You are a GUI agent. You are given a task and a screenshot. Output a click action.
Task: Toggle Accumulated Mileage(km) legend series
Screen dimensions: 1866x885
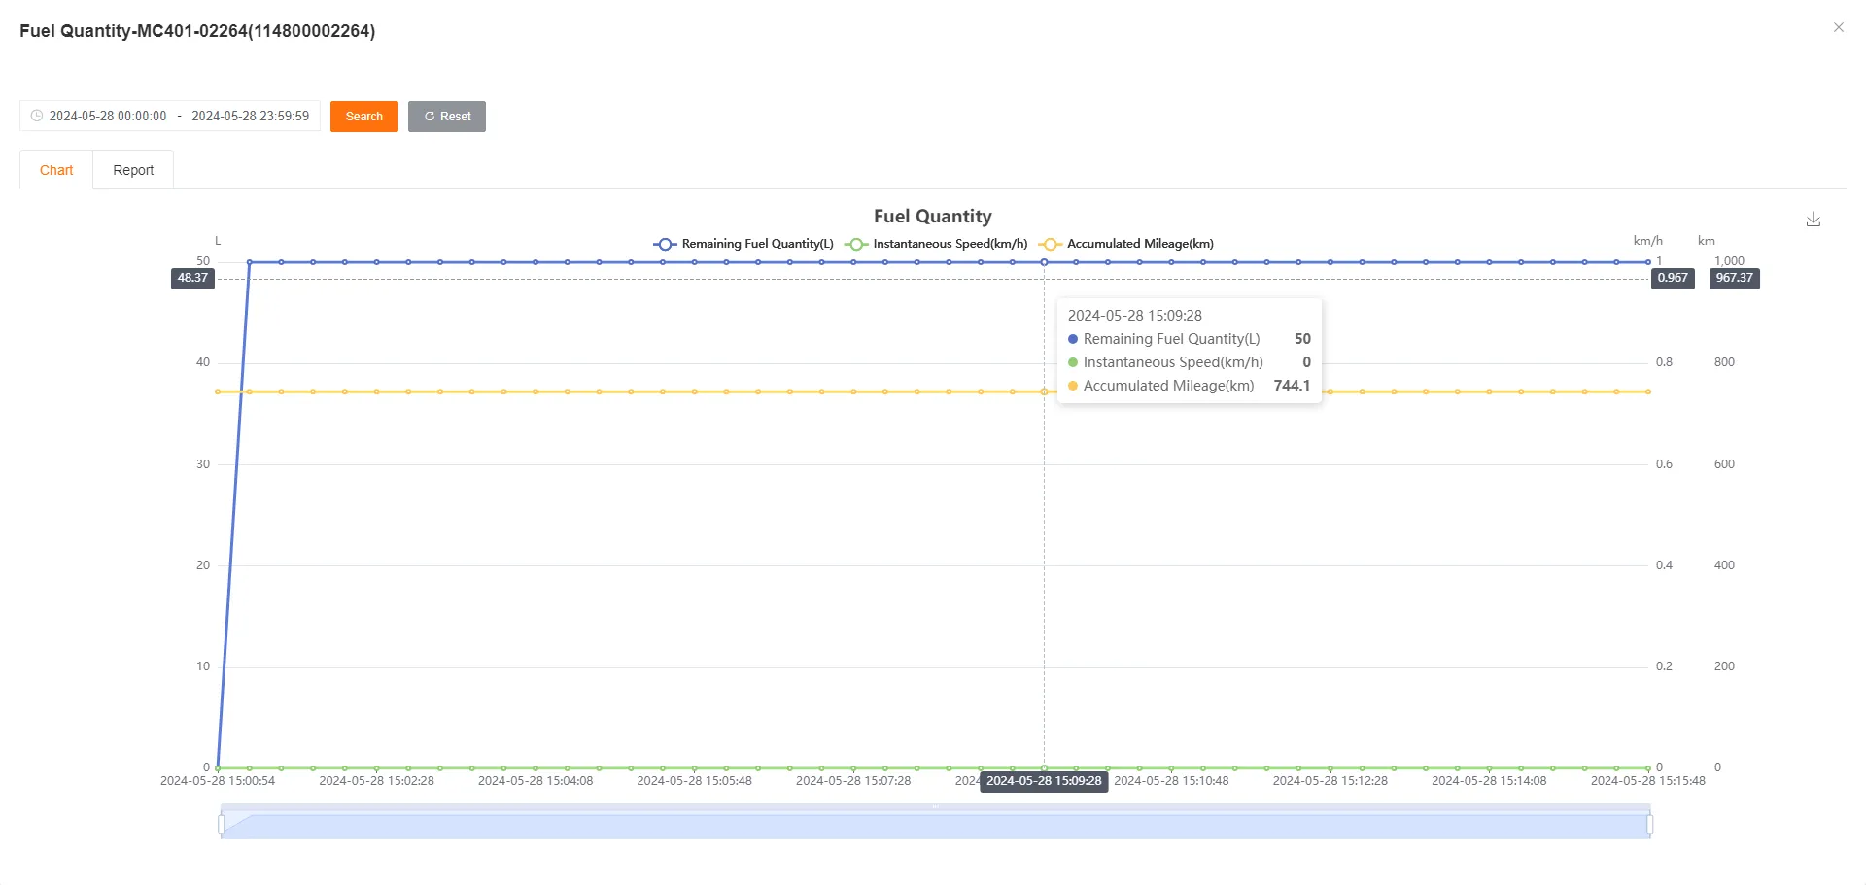pos(1126,244)
